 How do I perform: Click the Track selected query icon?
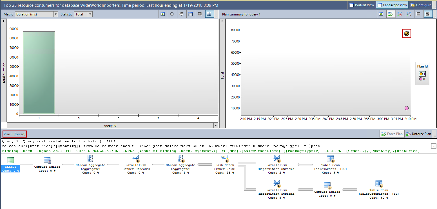(172, 14)
